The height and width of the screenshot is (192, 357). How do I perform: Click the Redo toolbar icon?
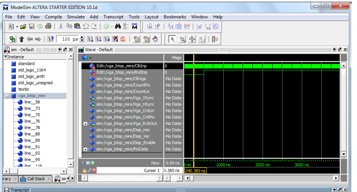coord(94,27)
